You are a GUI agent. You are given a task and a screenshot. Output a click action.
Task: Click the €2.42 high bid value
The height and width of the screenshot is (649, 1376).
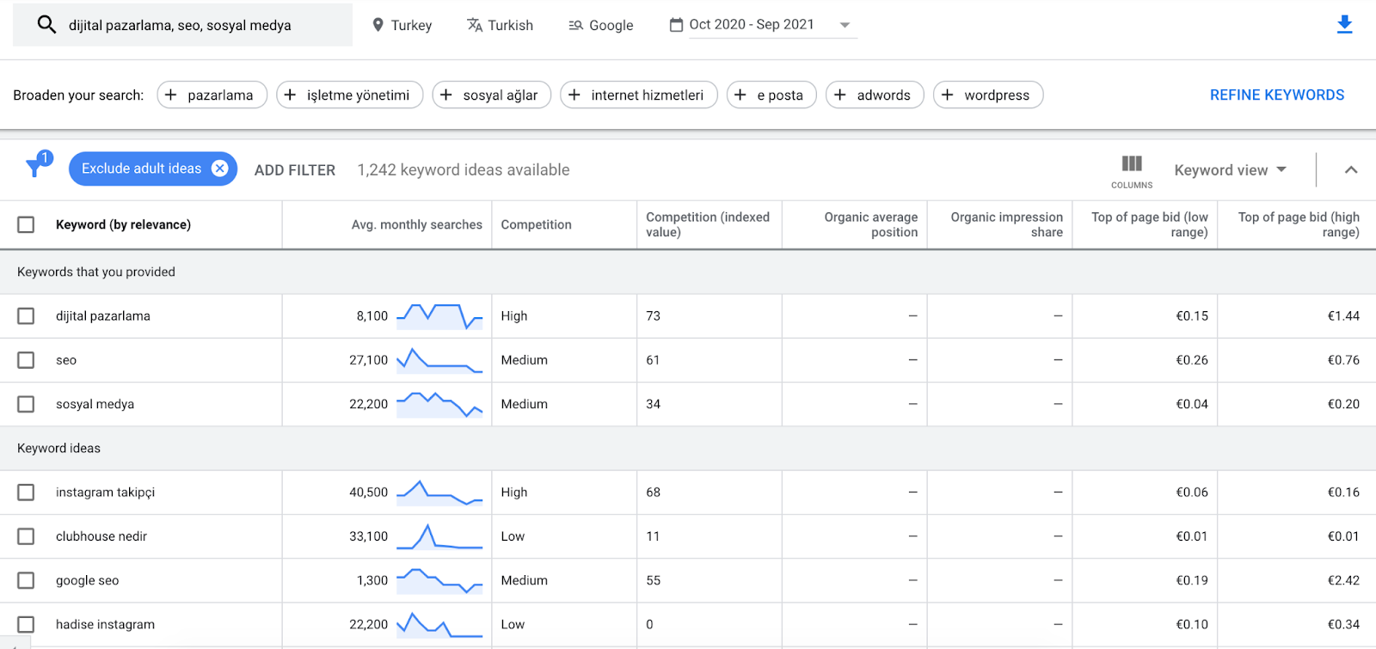tap(1343, 580)
